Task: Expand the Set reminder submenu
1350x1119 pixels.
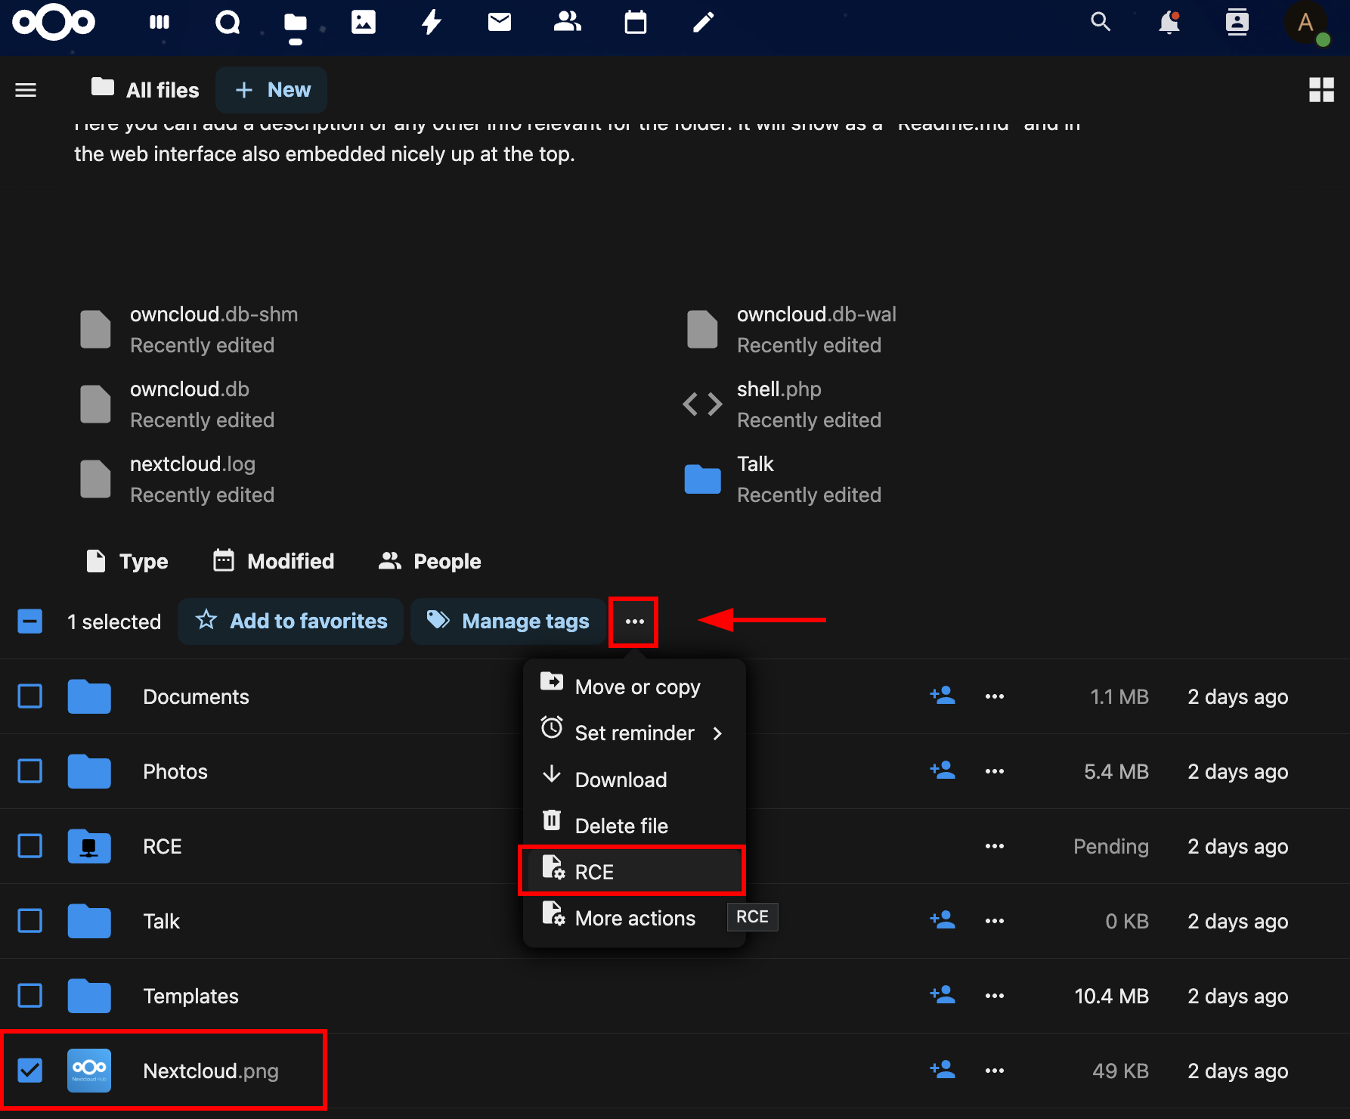Action: [633, 733]
